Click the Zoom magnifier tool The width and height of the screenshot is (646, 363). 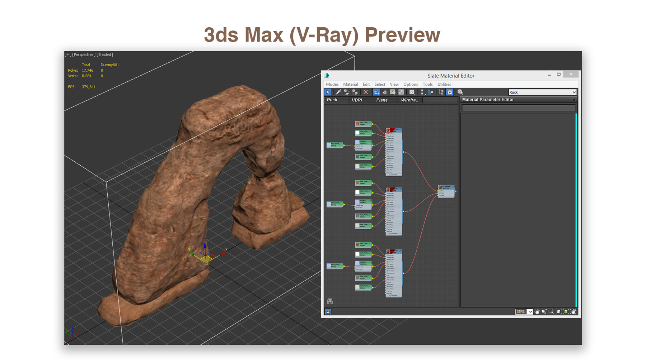544,312
